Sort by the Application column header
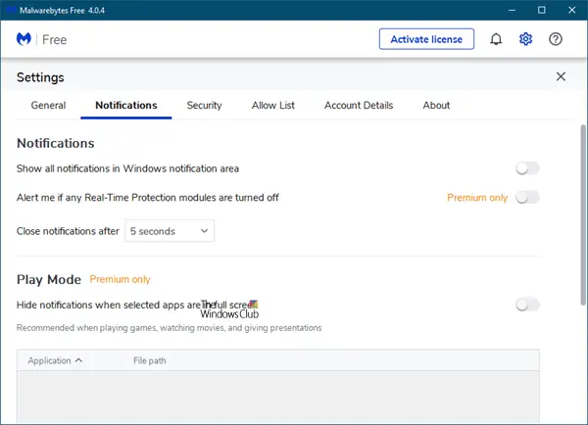 (x=55, y=360)
